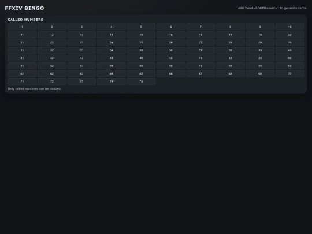This screenshot has width=312, height=234.
Task: Toggle number 68
Action: [x=230, y=73]
